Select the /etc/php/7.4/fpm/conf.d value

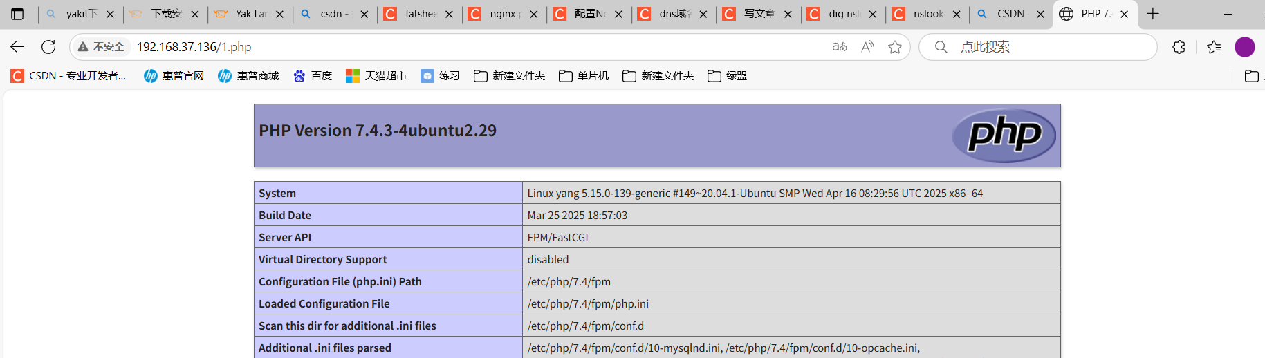[585, 326]
